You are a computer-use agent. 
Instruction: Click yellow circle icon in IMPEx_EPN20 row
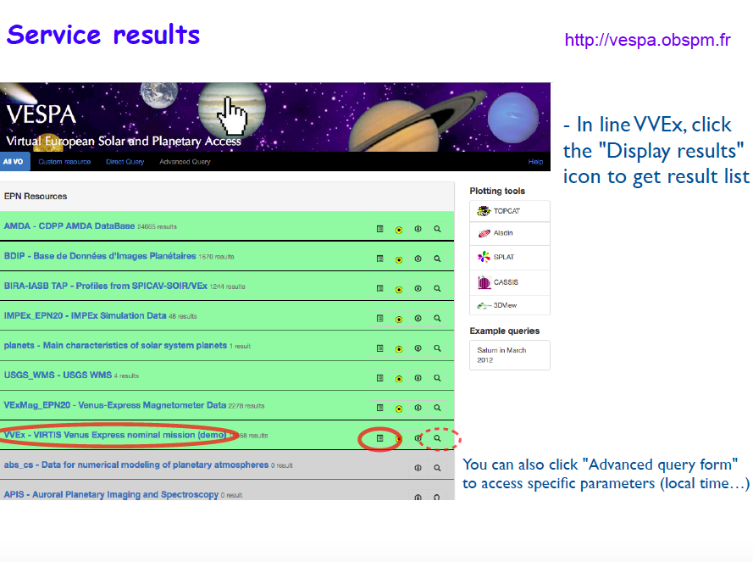[x=399, y=320]
